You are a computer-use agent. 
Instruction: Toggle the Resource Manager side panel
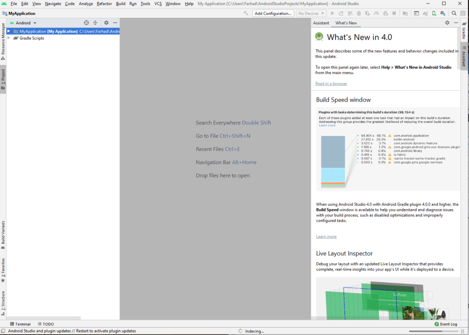tap(3, 42)
